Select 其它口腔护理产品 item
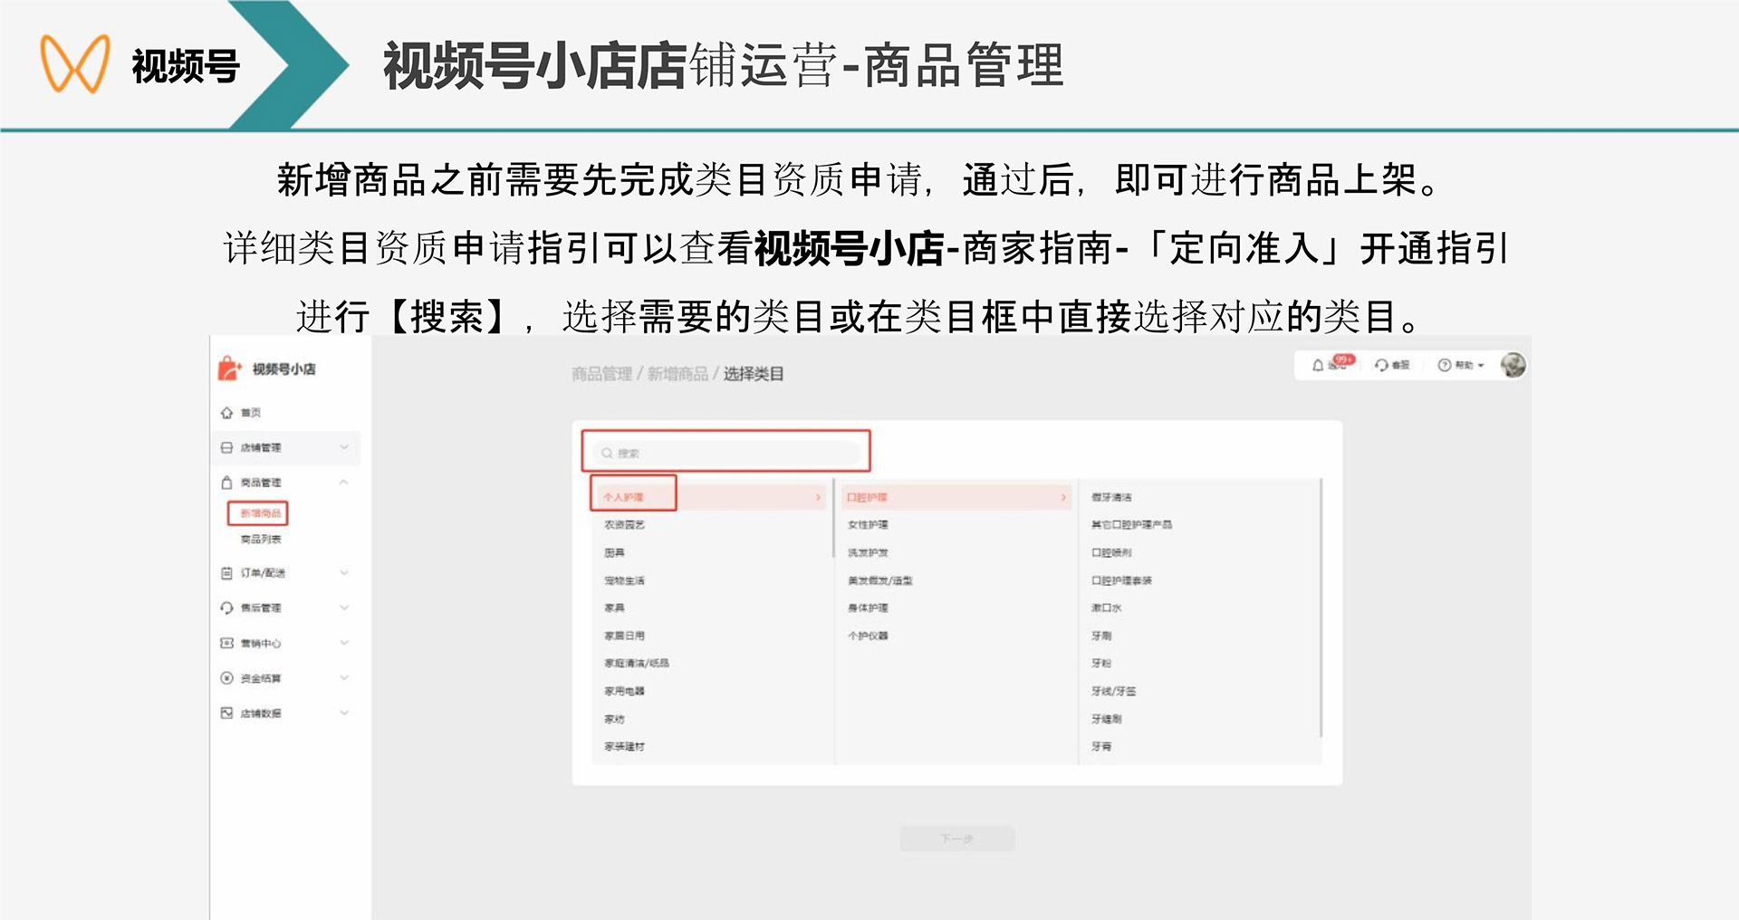 click(1131, 524)
